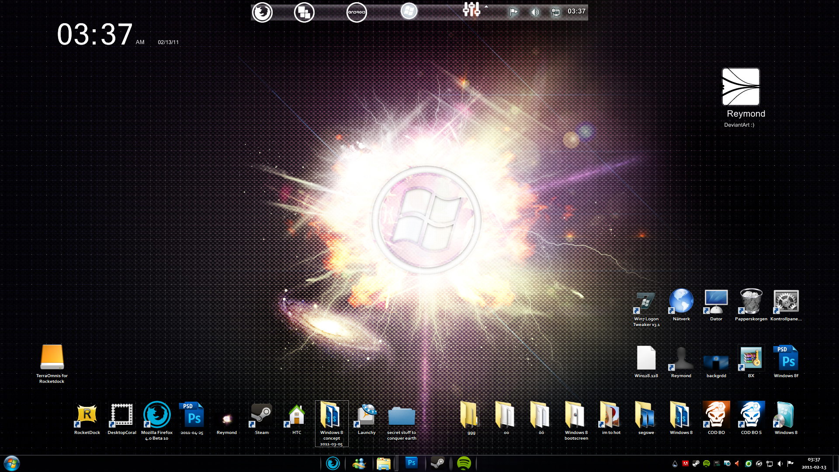This screenshot has height=472, width=839.
Task: Click the overlapping squares icon in top bar
Action: (304, 12)
